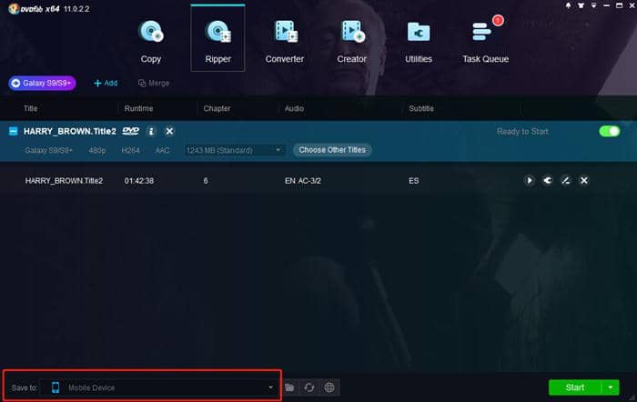
Task: Click the DVDFab logo in title bar
Action: coord(14,8)
